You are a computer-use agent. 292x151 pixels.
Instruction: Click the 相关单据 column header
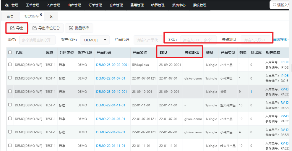coord(273,53)
